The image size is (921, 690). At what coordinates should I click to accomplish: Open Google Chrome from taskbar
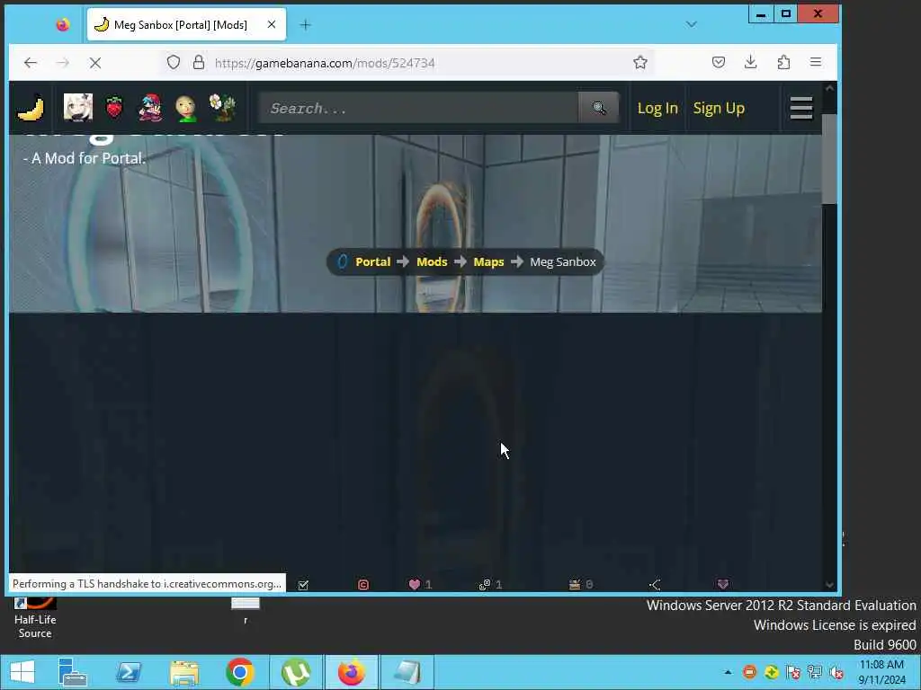239,672
